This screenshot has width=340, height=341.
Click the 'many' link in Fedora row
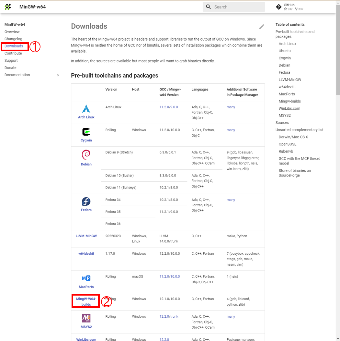(x=231, y=200)
